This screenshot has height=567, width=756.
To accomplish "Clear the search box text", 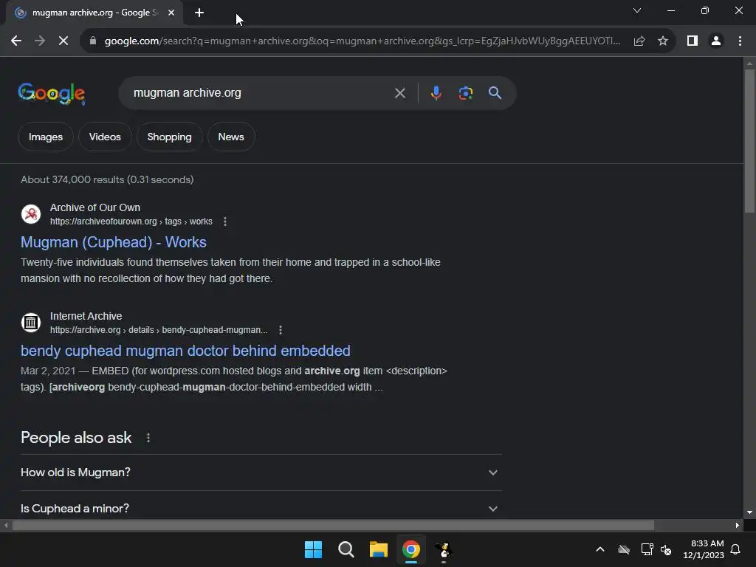I will tap(399, 93).
